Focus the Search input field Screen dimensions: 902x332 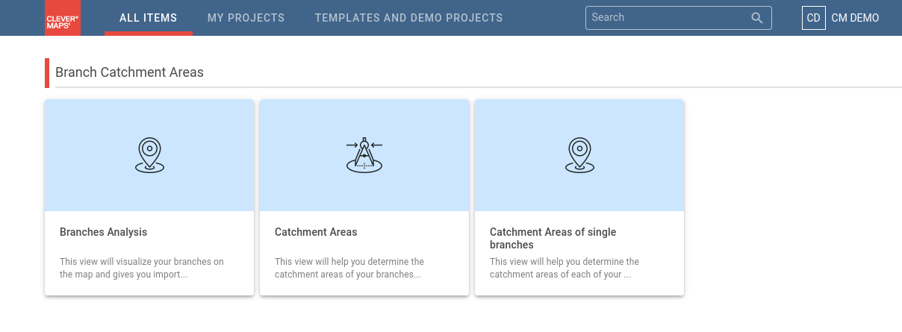668,18
